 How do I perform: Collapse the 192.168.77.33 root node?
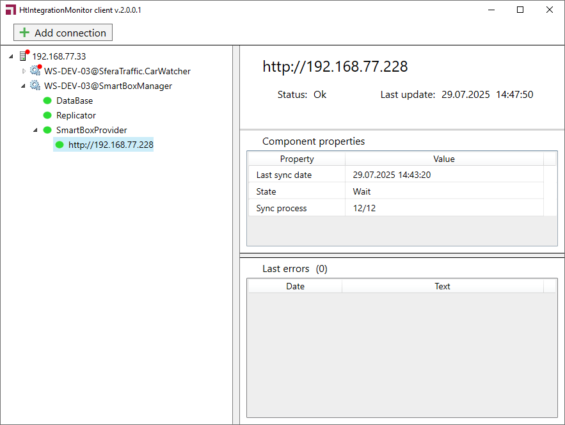click(x=12, y=56)
